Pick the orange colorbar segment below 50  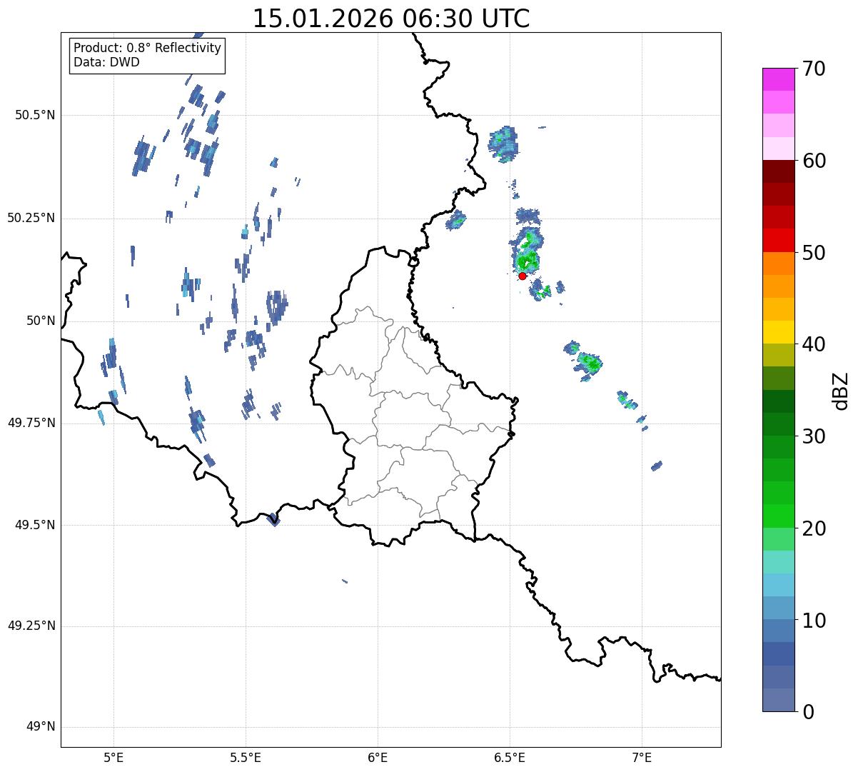tap(778, 264)
